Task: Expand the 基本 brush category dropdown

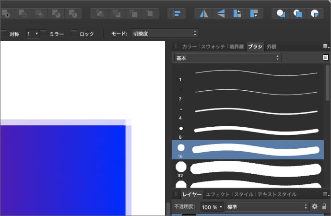Action: 227,58
